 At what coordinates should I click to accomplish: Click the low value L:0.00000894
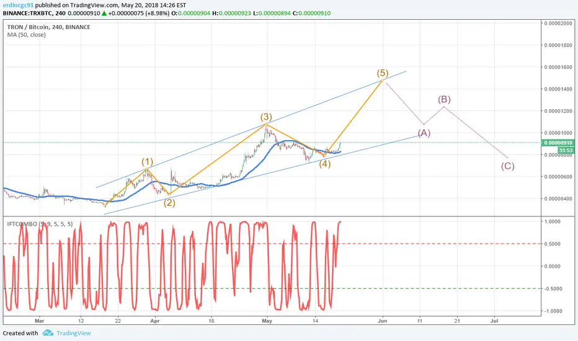click(x=272, y=13)
